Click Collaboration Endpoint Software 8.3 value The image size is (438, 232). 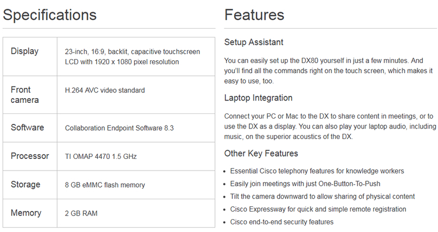click(119, 128)
